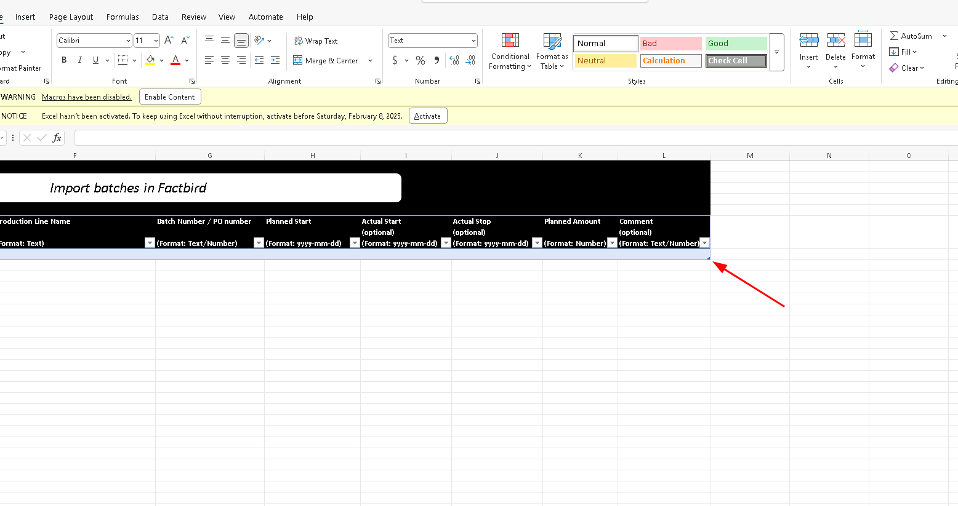Open the text orientation tool
This screenshot has height=506, width=958.
coord(259,41)
